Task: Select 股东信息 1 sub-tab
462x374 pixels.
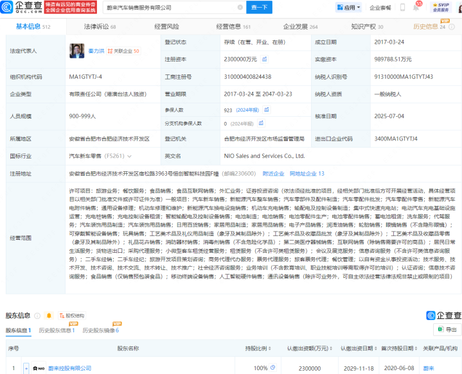Action: pyautogui.click(x=18, y=330)
